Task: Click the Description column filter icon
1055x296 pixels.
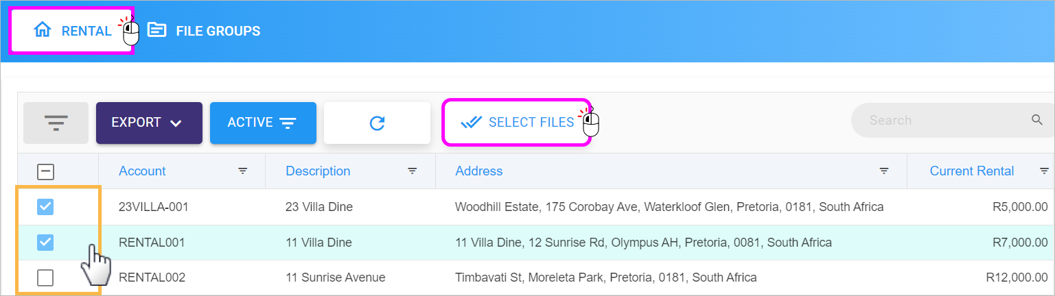Action: pyautogui.click(x=413, y=171)
